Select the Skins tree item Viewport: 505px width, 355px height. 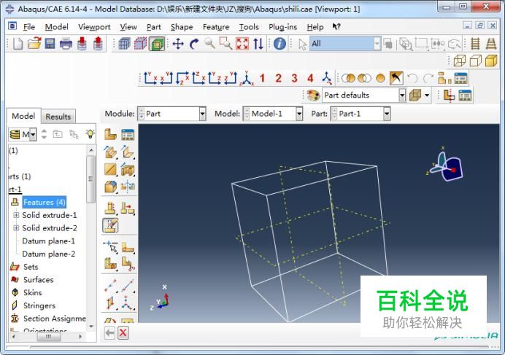[x=33, y=292]
